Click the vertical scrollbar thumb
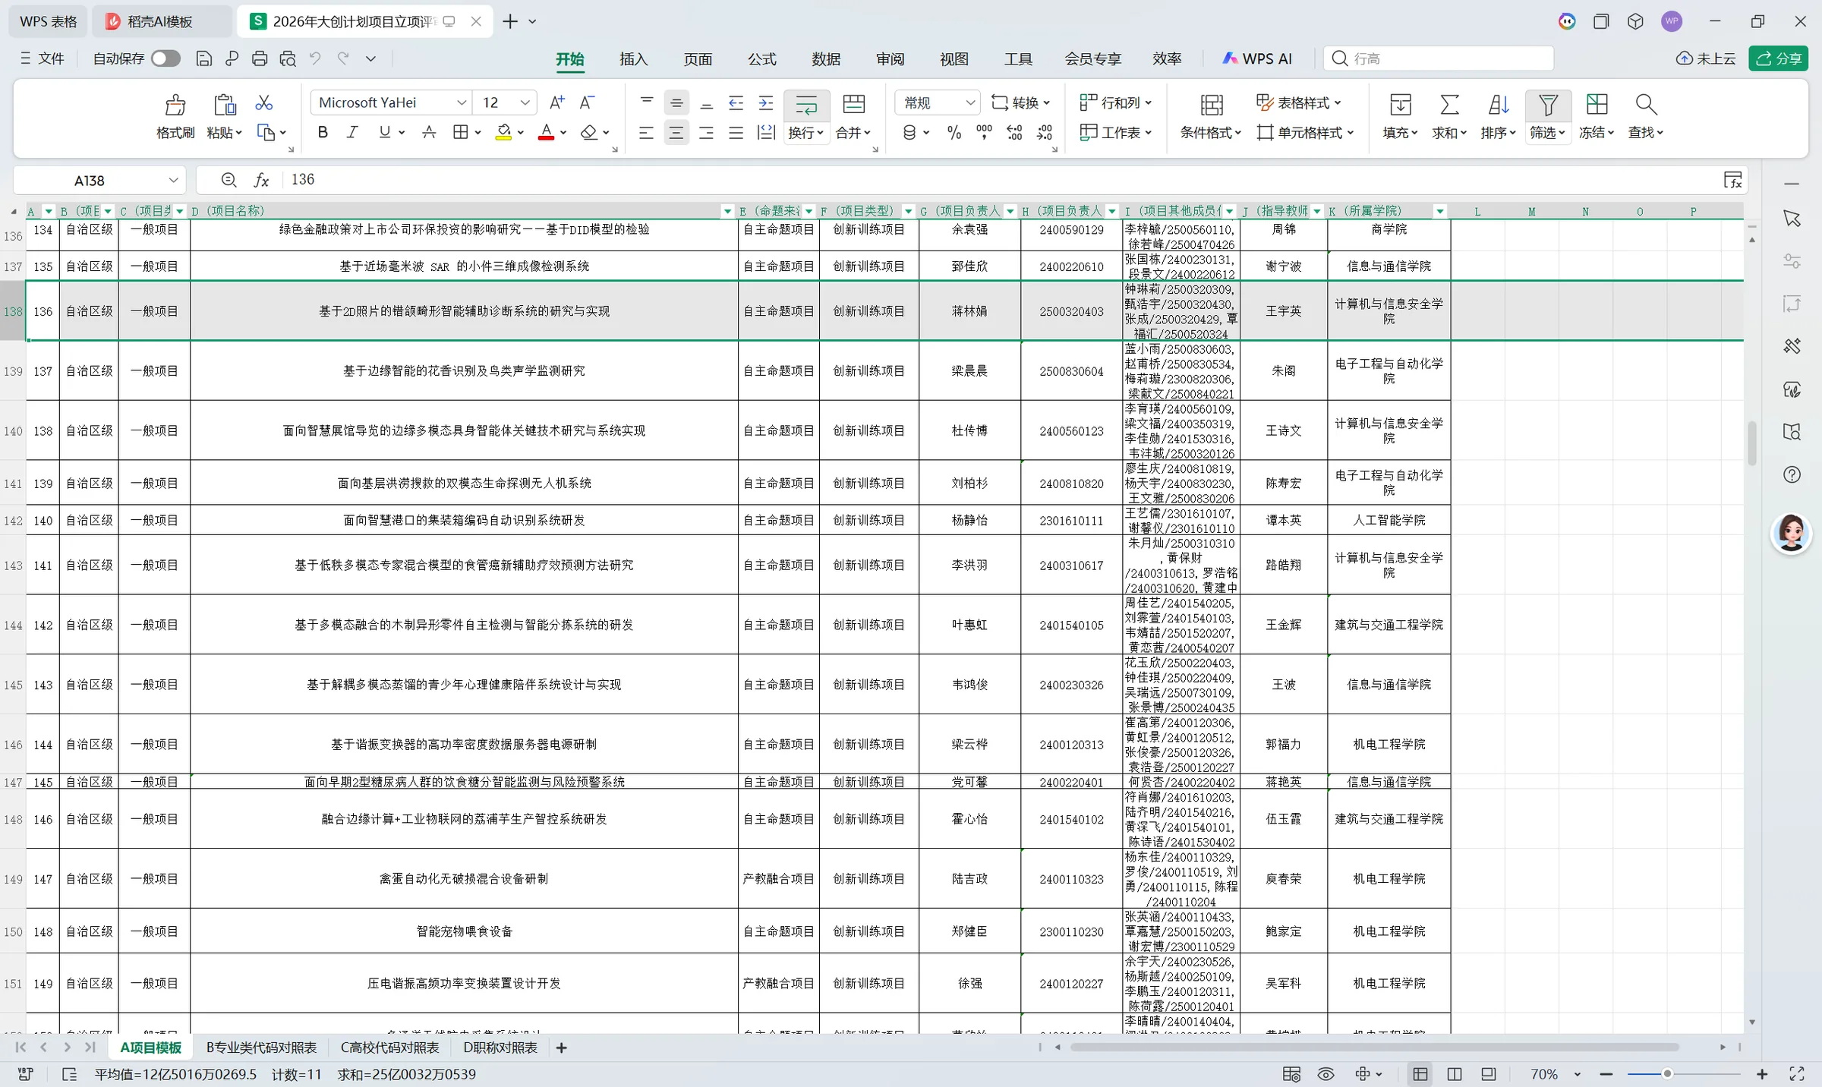Viewport: 1822px width, 1087px height. (x=1752, y=443)
